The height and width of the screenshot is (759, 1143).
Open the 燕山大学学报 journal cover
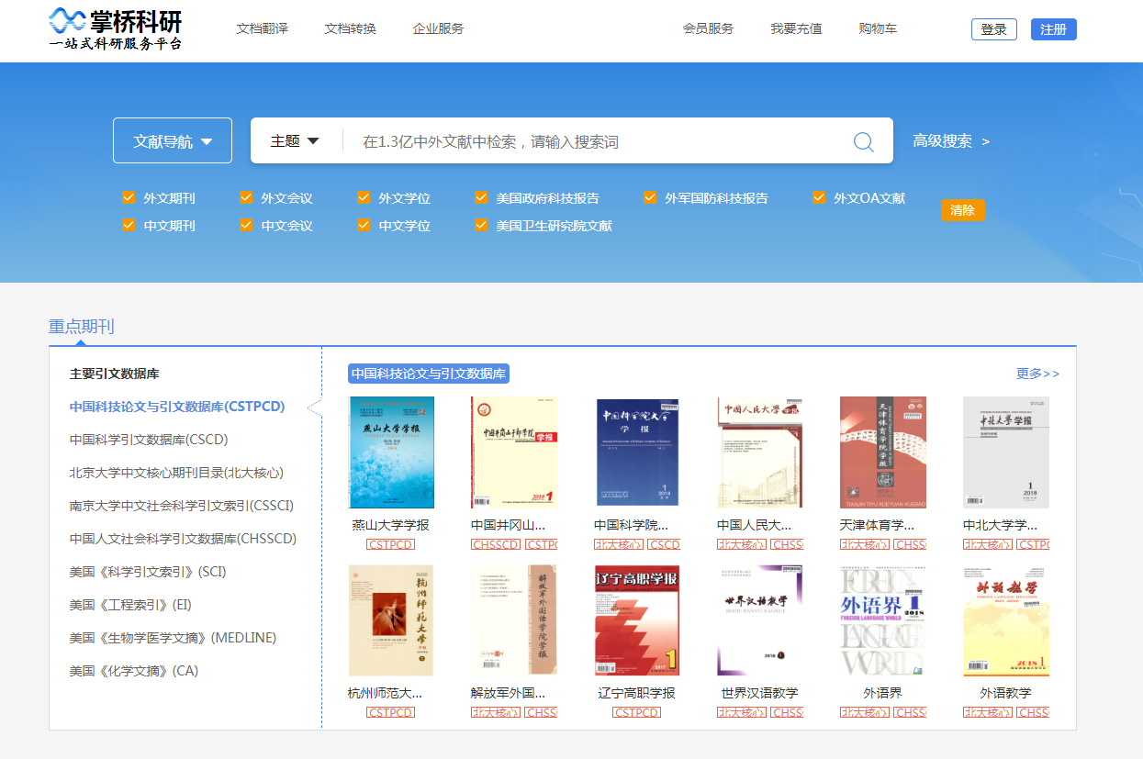click(x=391, y=452)
